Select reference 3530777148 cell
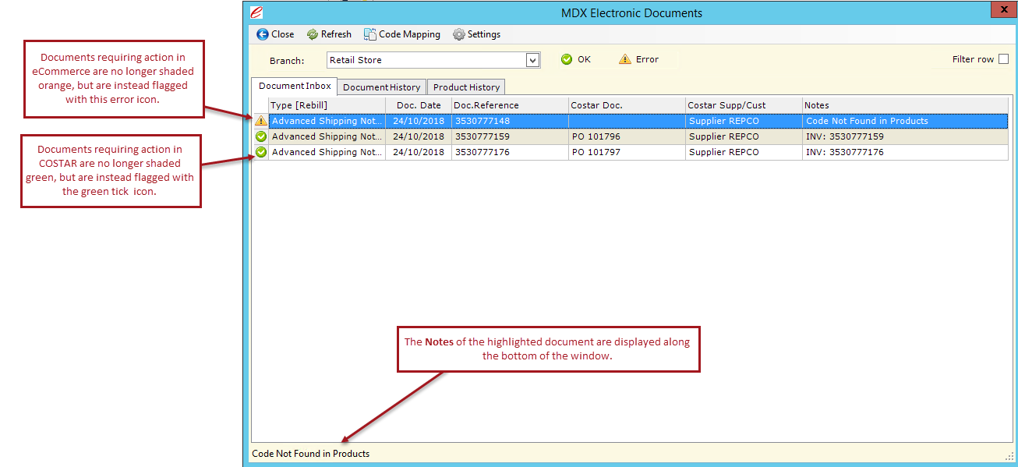Image resolution: width=1018 pixels, height=467 pixels. pyautogui.click(x=510, y=121)
